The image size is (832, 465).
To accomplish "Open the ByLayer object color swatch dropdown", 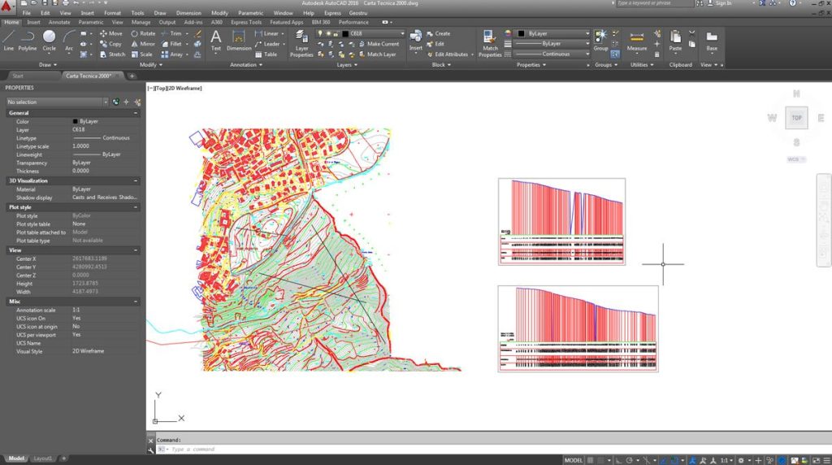I will coord(552,33).
